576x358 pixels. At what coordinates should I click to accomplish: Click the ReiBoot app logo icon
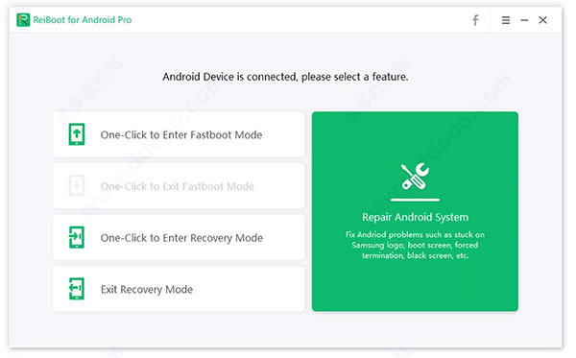[x=23, y=20]
